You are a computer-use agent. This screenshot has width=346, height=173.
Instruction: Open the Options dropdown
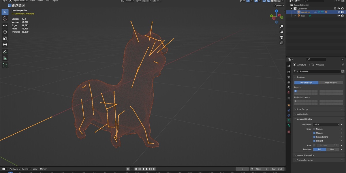[x=279, y=5]
